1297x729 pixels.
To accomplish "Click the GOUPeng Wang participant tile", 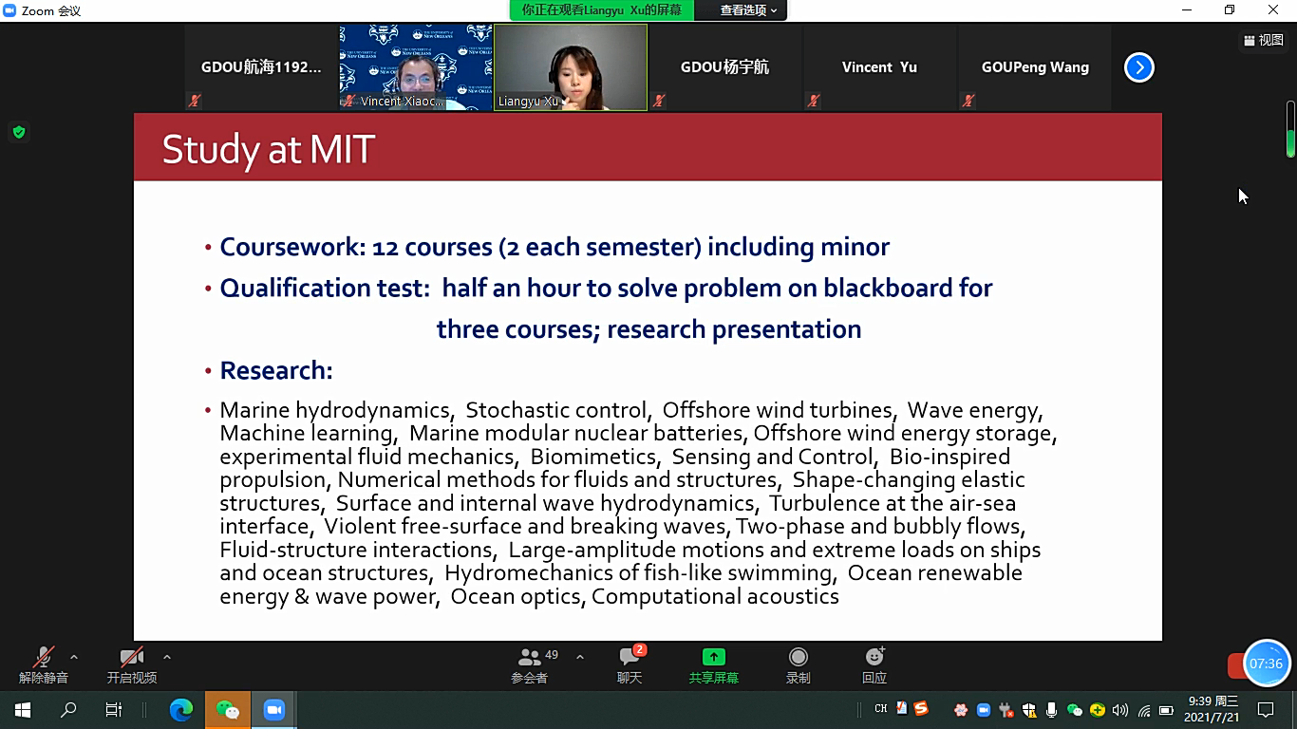I will pos(1034,67).
